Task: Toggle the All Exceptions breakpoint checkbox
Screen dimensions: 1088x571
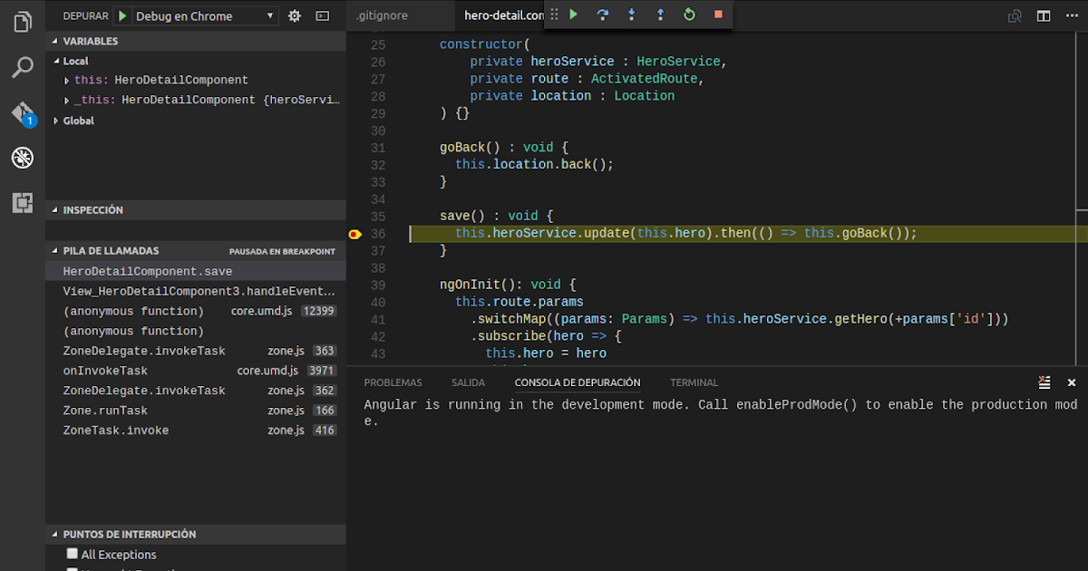Action: [73, 554]
